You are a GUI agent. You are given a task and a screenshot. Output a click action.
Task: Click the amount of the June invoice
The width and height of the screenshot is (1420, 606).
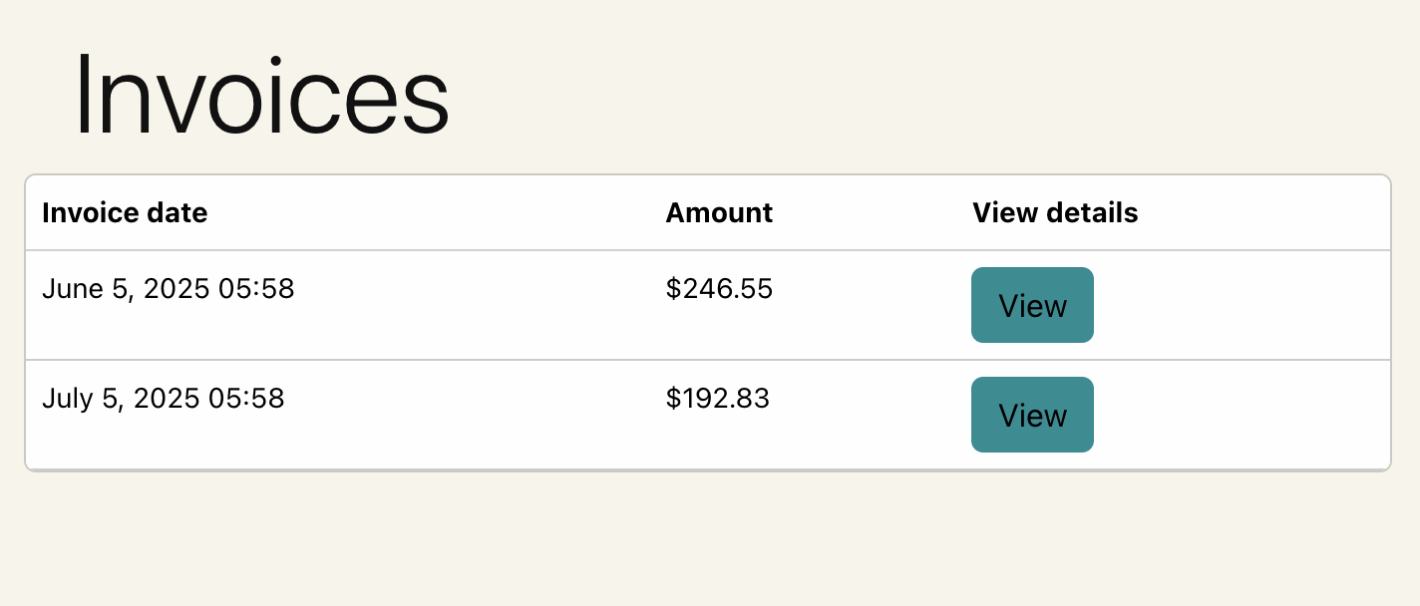click(x=719, y=289)
